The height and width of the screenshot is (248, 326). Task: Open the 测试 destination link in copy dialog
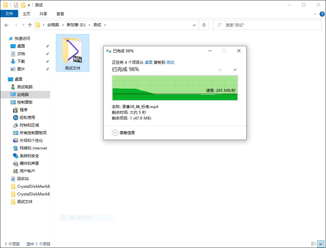(x=170, y=62)
